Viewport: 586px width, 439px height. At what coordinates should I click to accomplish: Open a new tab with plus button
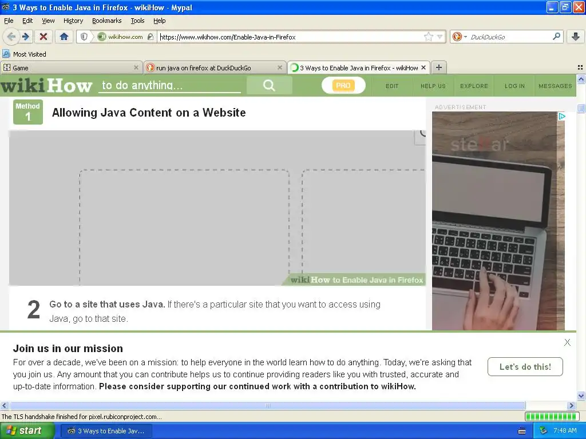pos(439,67)
